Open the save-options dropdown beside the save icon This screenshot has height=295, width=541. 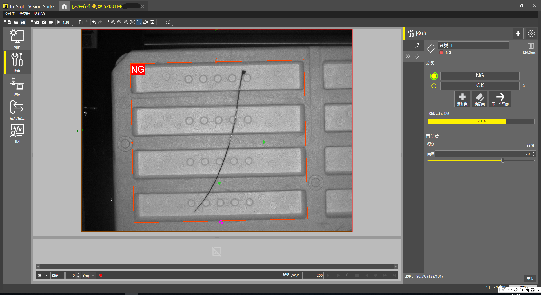(28, 24)
